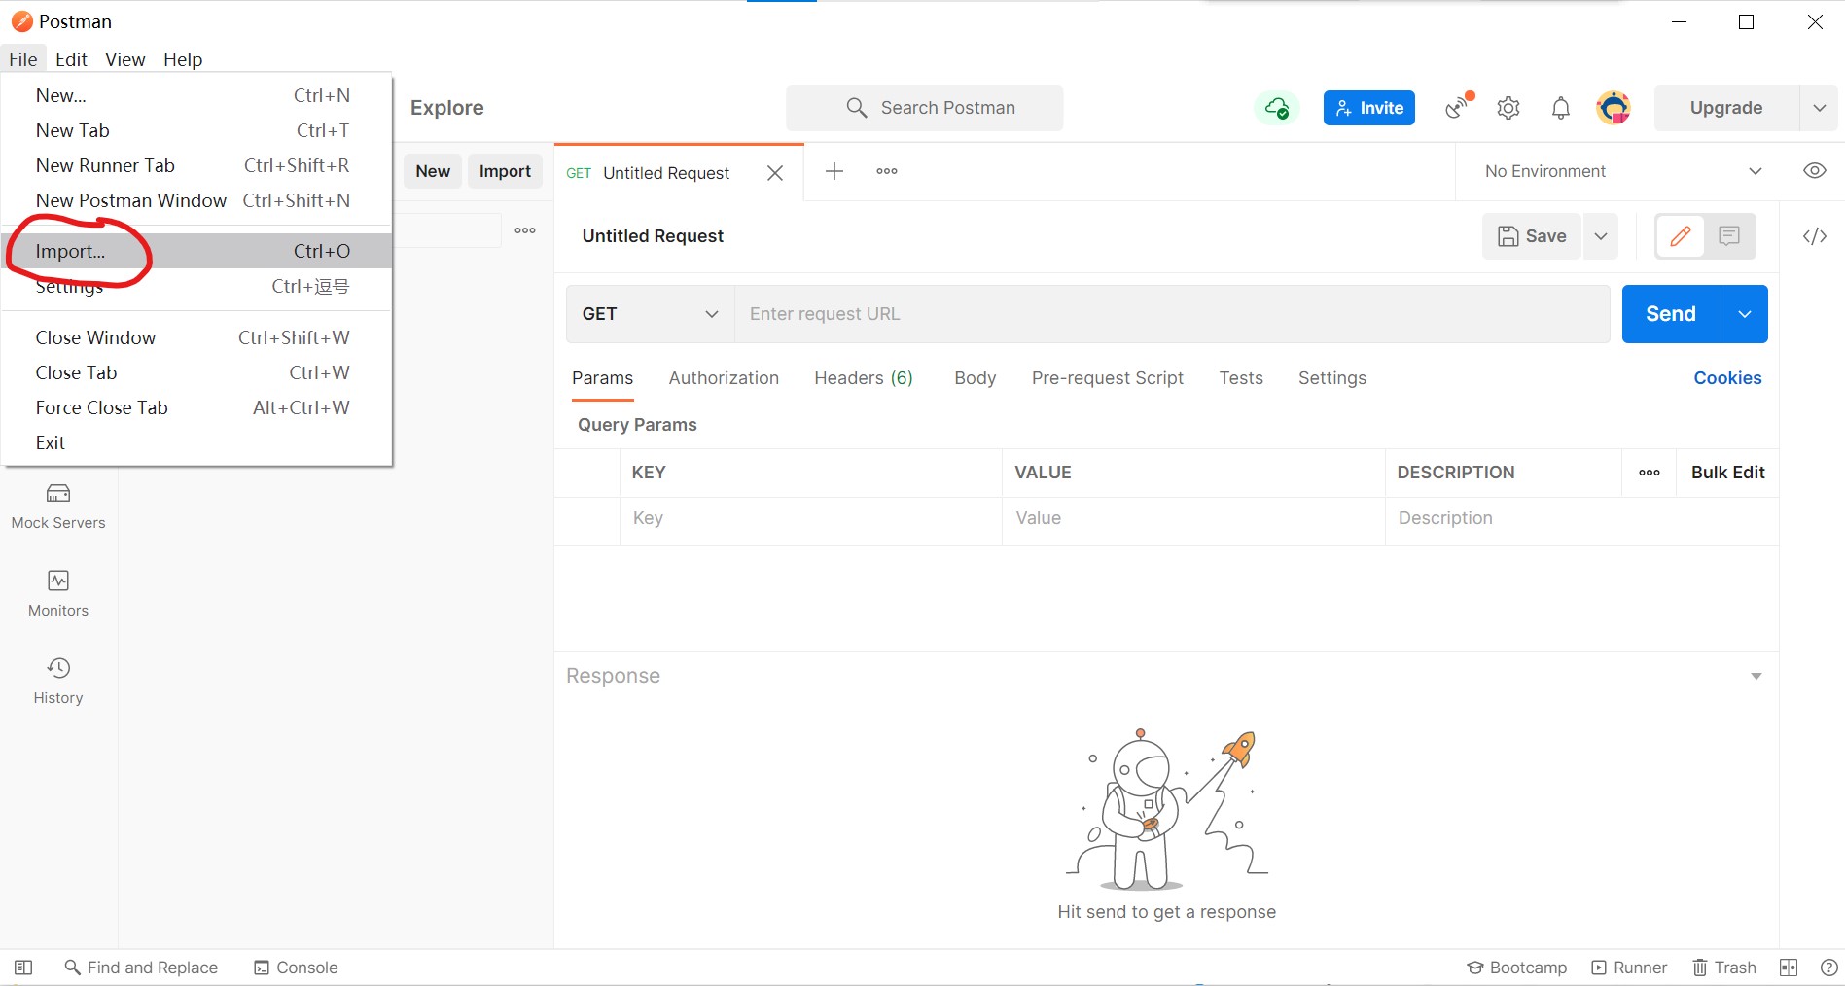Choose Exit in the File menu
This screenshot has height=986, width=1845.
click(x=197, y=442)
